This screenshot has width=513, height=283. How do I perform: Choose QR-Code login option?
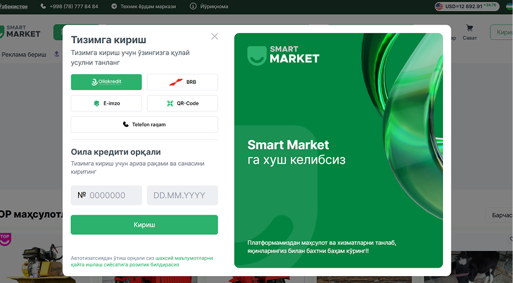click(182, 103)
